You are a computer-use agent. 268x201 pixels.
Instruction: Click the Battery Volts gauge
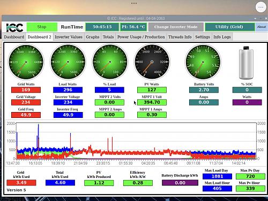[203, 62]
